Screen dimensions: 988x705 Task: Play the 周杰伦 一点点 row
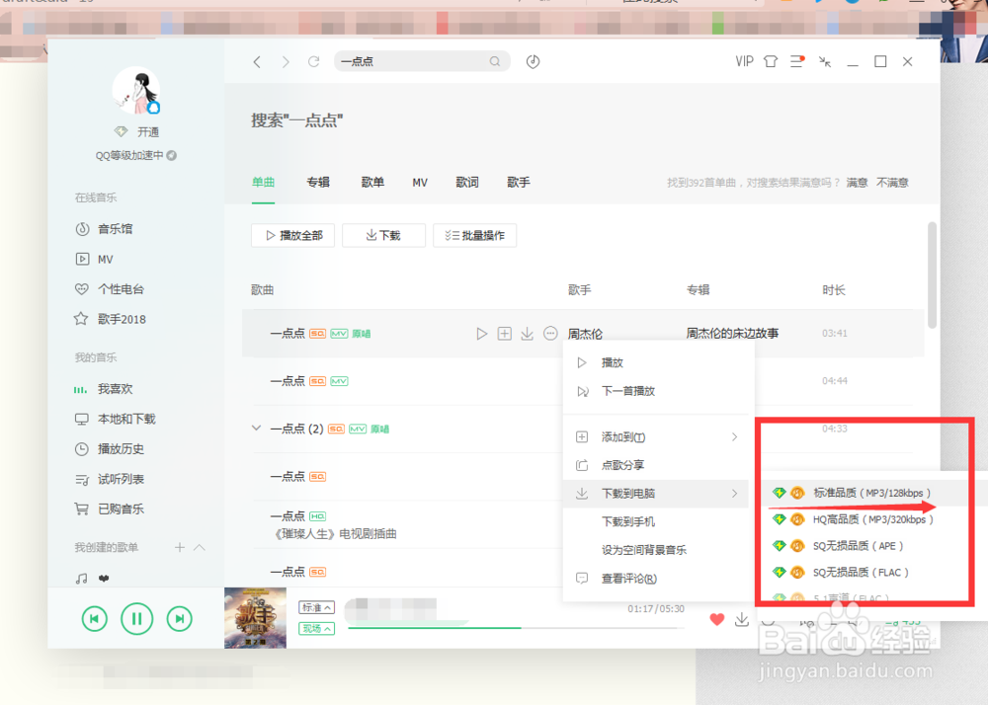click(481, 334)
